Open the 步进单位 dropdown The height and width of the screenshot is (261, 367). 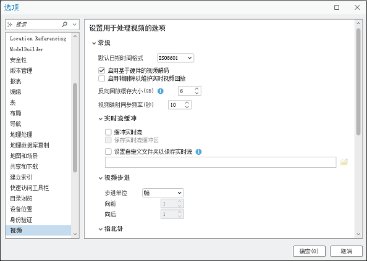click(x=163, y=193)
